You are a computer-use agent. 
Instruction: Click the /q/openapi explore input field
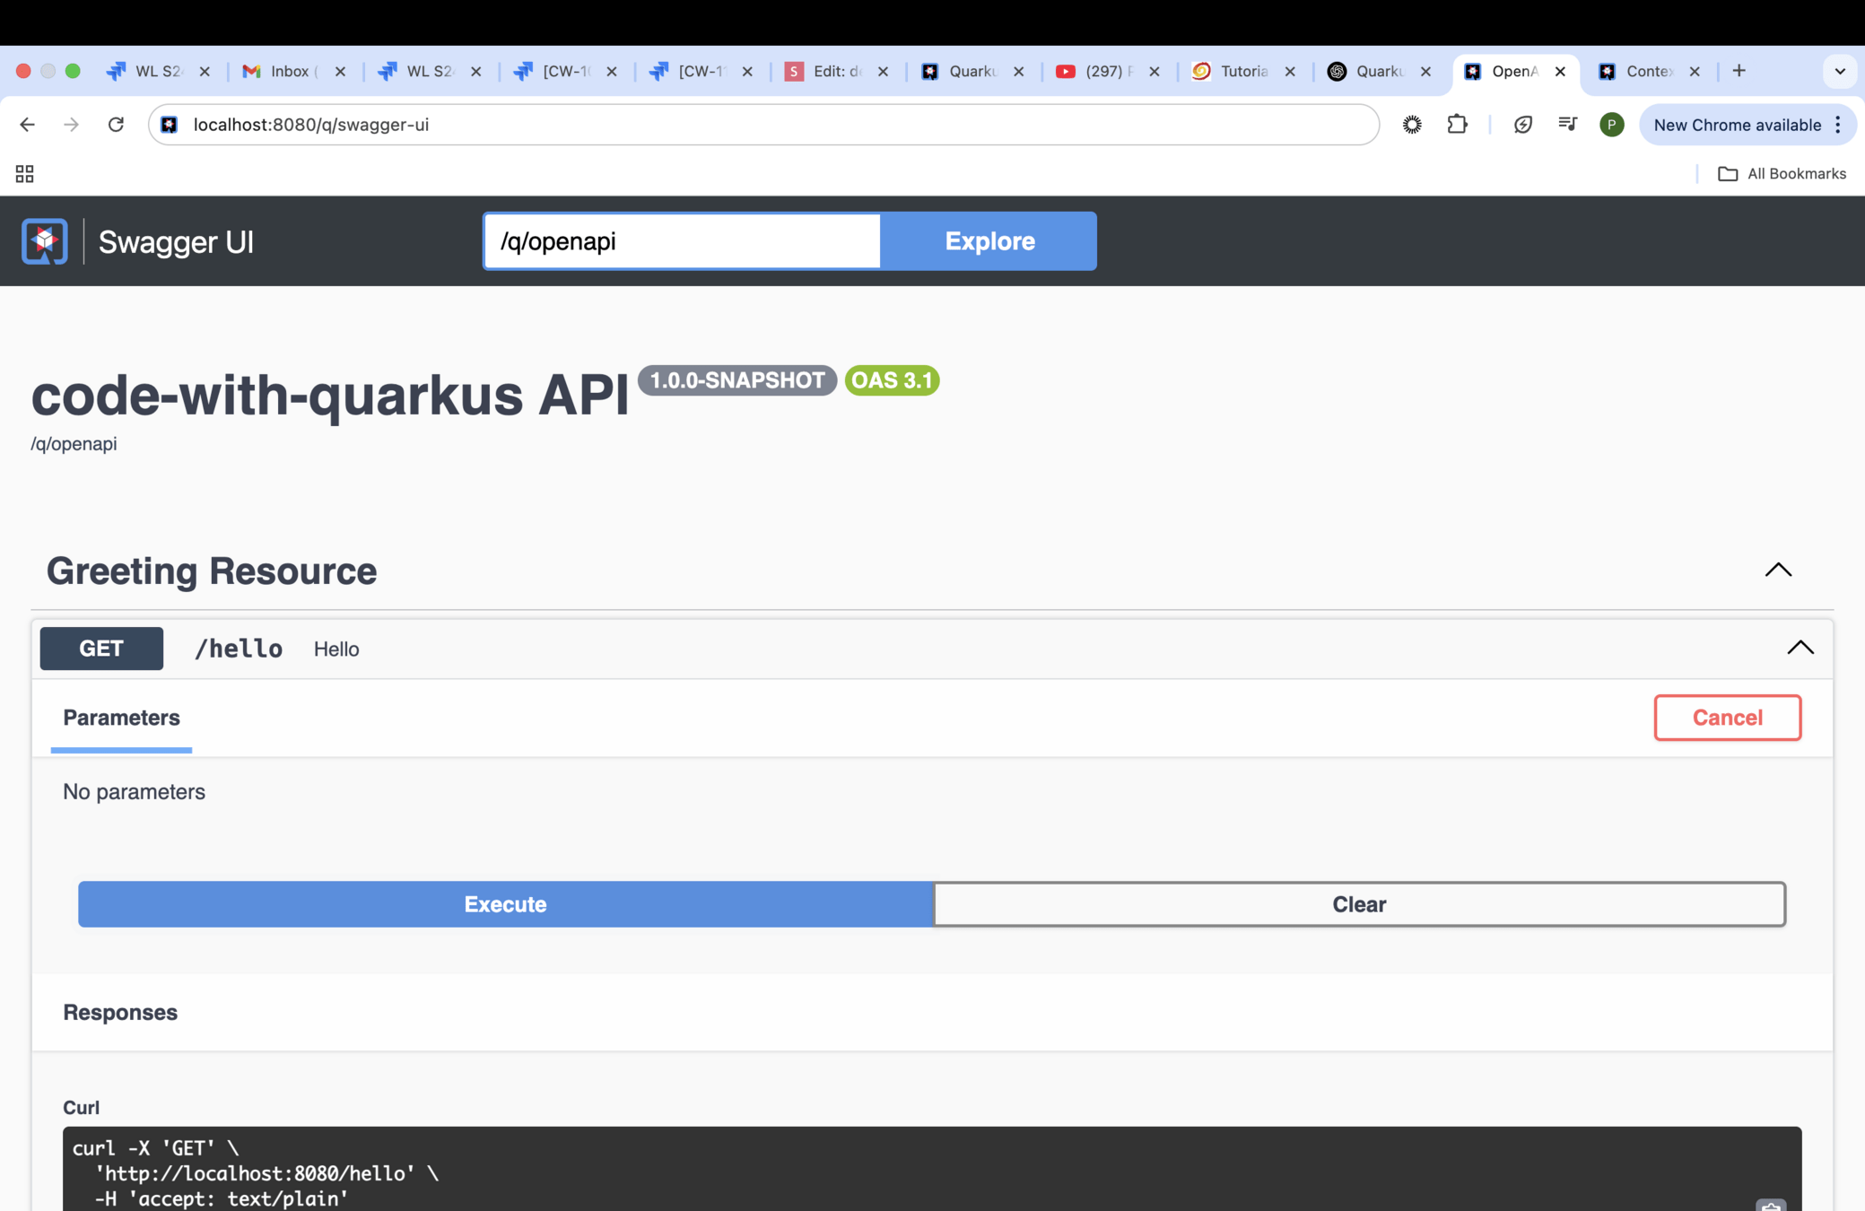[x=682, y=241]
